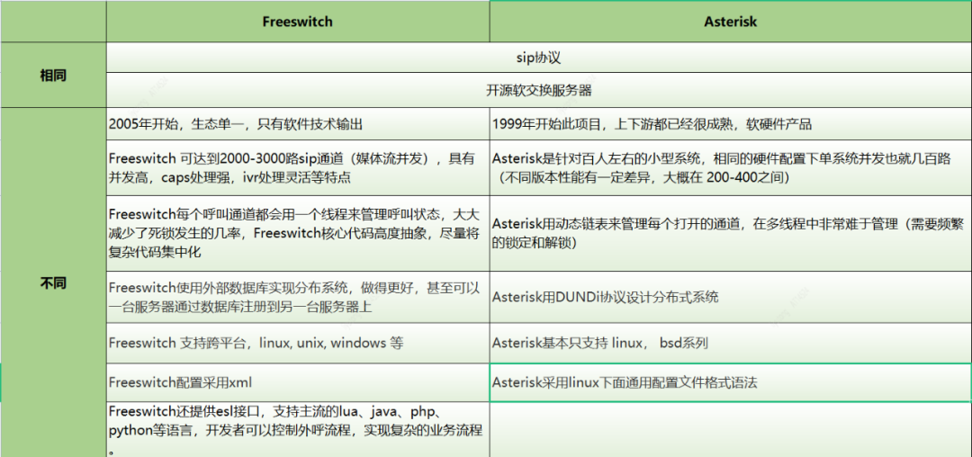Select the sip协议 merged cell

pos(538,58)
